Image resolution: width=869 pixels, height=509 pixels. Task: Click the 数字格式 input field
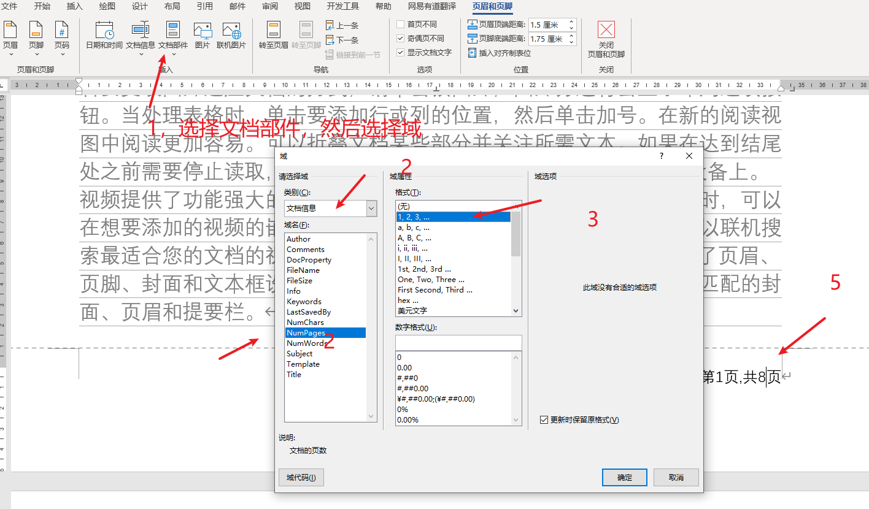click(458, 342)
